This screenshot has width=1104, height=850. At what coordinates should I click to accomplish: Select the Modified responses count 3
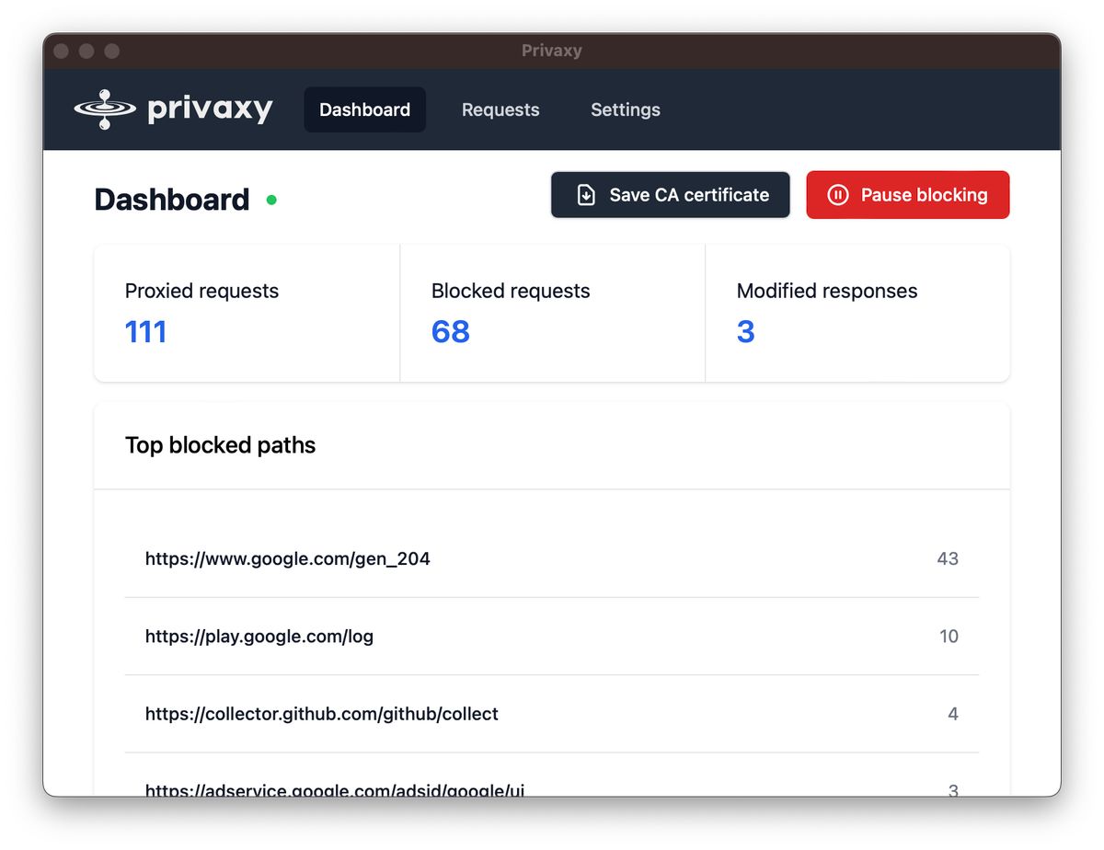point(745,331)
